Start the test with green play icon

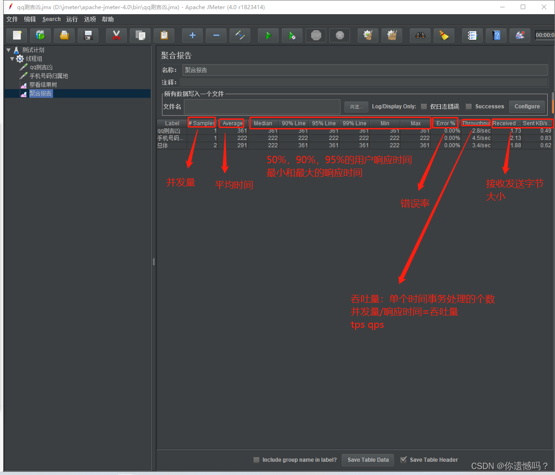click(269, 35)
